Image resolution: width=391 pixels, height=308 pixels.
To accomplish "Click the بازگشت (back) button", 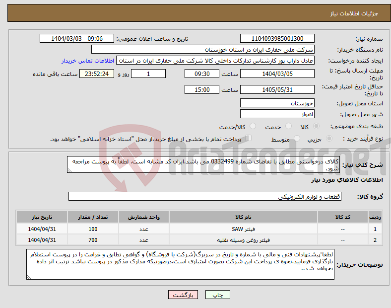I will [183, 295].
